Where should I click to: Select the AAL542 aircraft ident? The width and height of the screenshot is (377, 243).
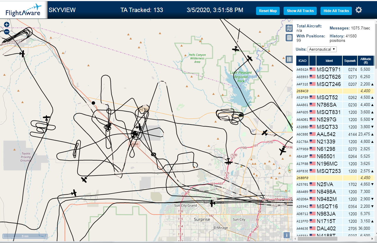326,134
